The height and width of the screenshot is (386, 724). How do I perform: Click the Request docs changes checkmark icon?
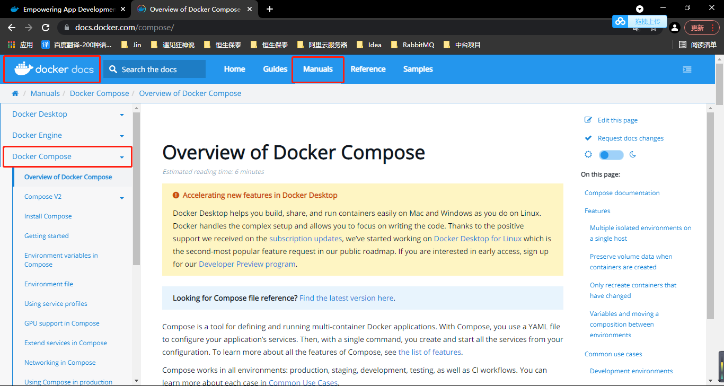(x=588, y=138)
